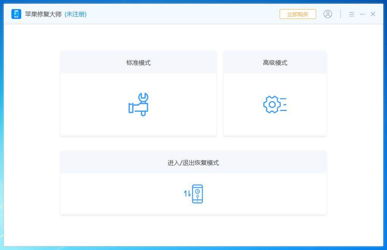This screenshot has height=250, width=387.
Task: Click empty title bar area left of 立即购买
Action: 190,14
